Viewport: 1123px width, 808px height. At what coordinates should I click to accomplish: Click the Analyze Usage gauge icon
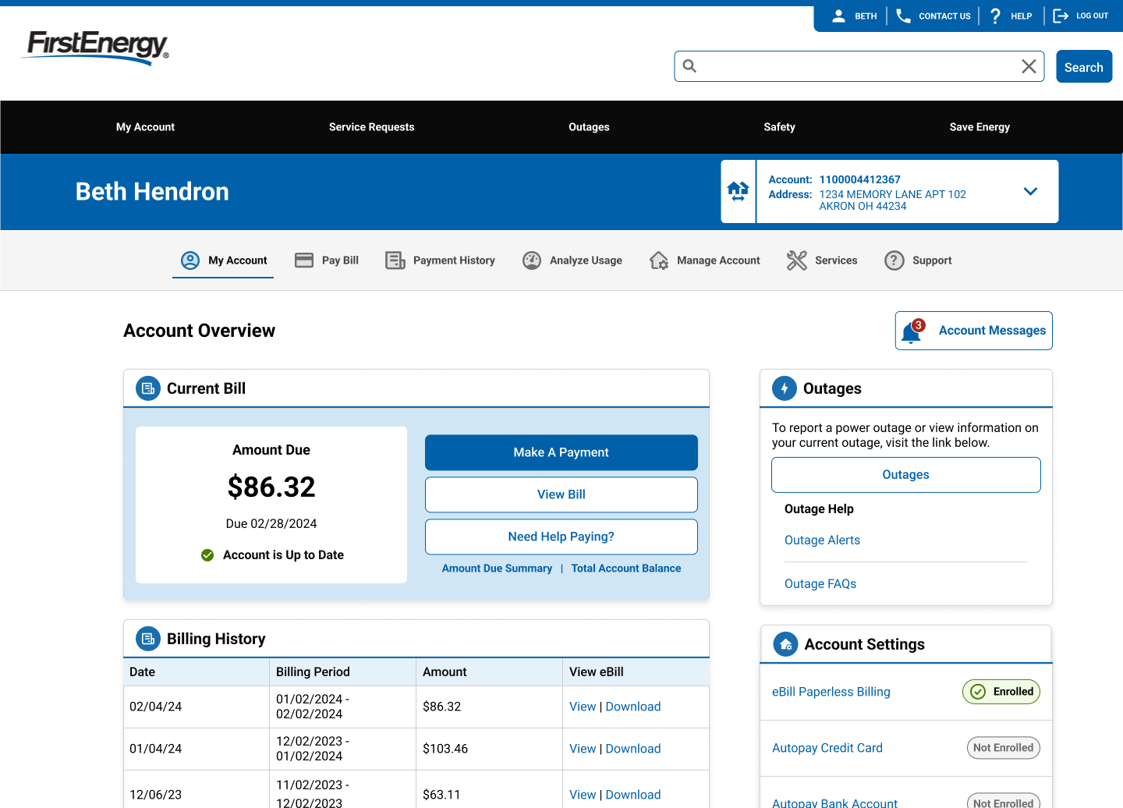coord(532,260)
